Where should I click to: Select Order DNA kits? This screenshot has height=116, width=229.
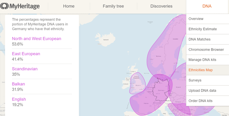pos(207,101)
